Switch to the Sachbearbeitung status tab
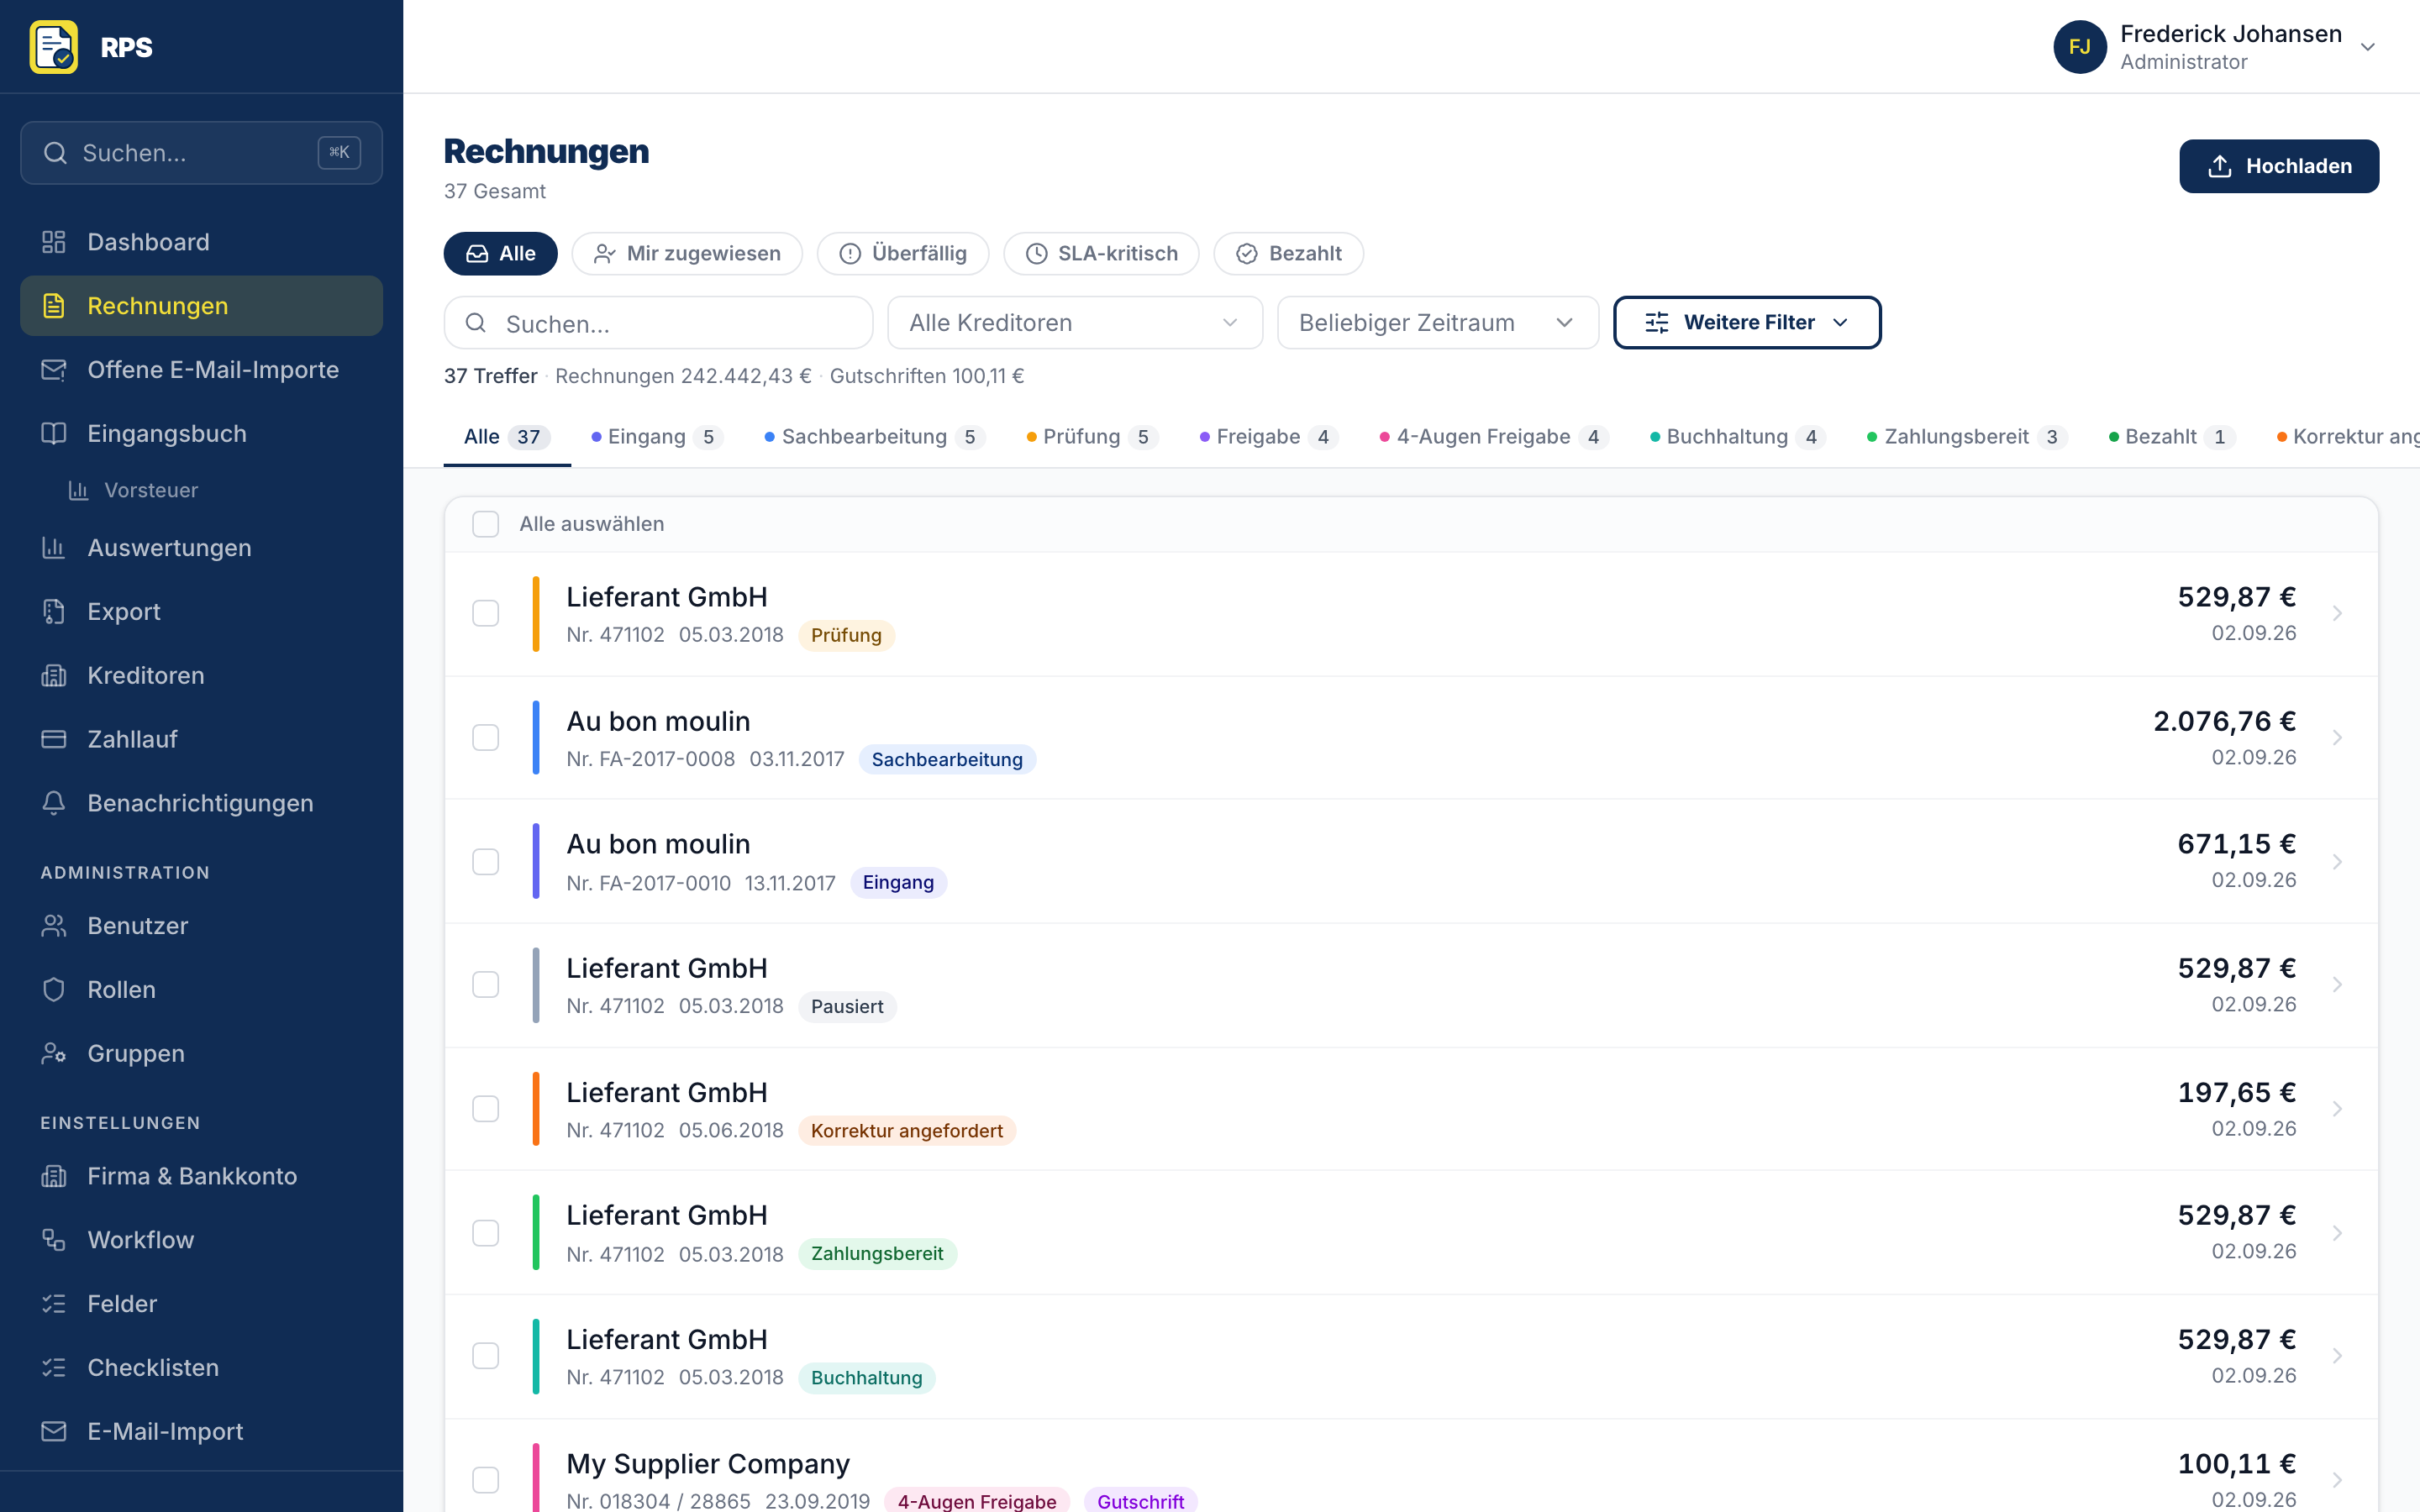The image size is (2420, 1512). (874, 437)
